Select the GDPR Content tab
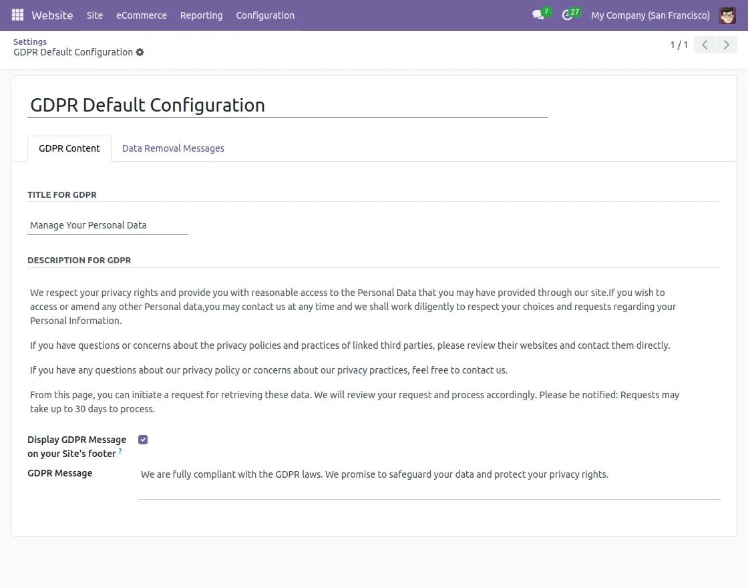Screen dimensions: 748x588 (x=69, y=148)
